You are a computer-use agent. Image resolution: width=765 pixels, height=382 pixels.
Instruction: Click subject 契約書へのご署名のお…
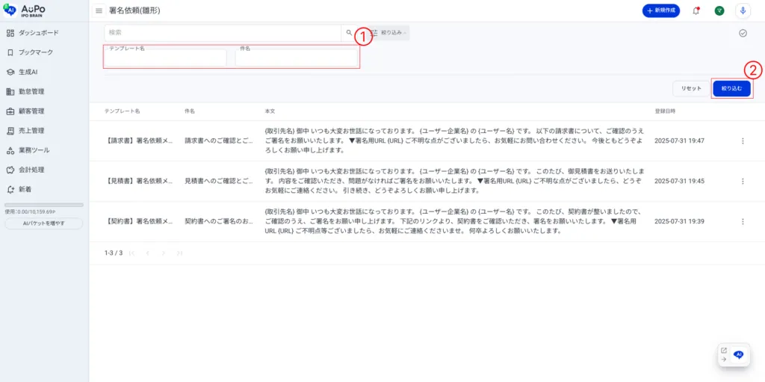(x=219, y=221)
